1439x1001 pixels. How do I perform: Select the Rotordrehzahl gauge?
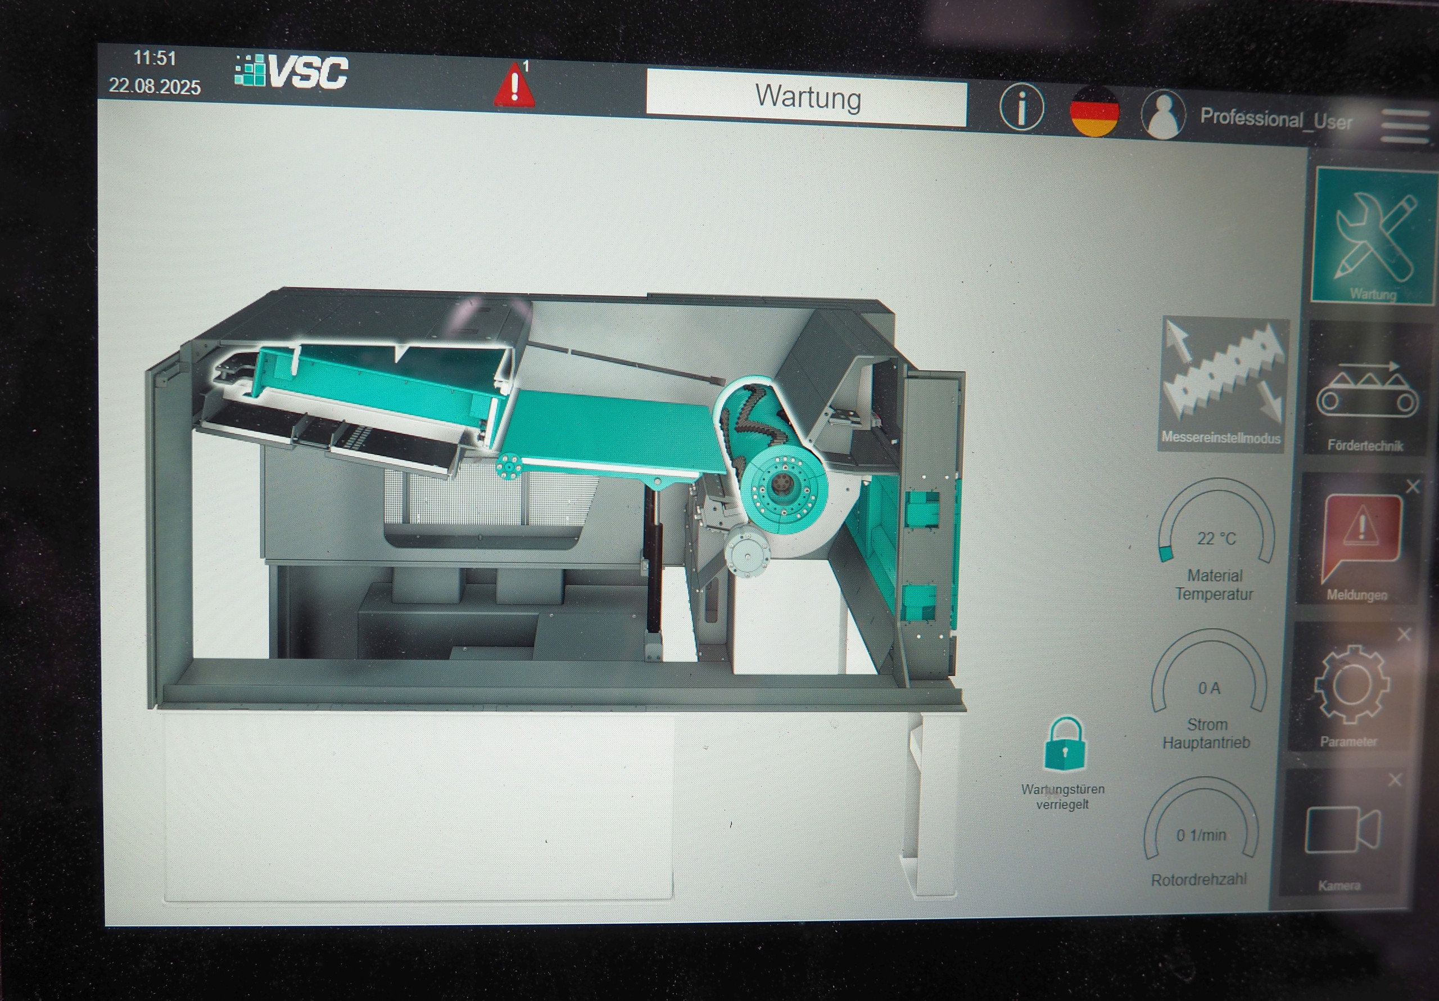1201,836
